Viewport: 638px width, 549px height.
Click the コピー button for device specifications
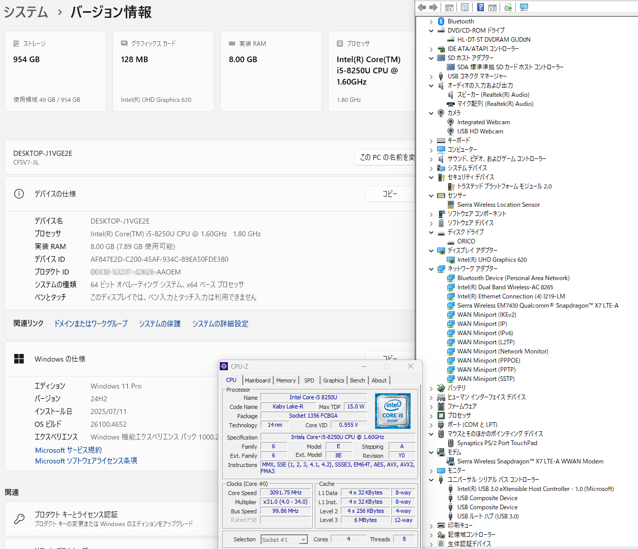pyautogui.click(x=389, y=194)
